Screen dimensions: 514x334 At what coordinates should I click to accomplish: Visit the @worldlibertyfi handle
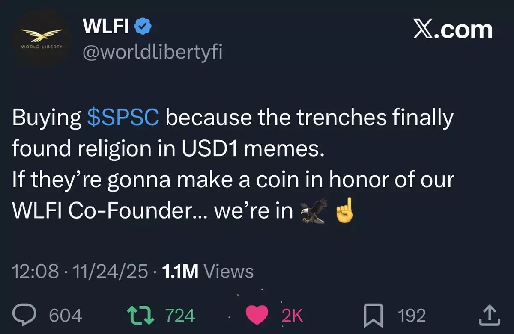click(x=152, y=53)
